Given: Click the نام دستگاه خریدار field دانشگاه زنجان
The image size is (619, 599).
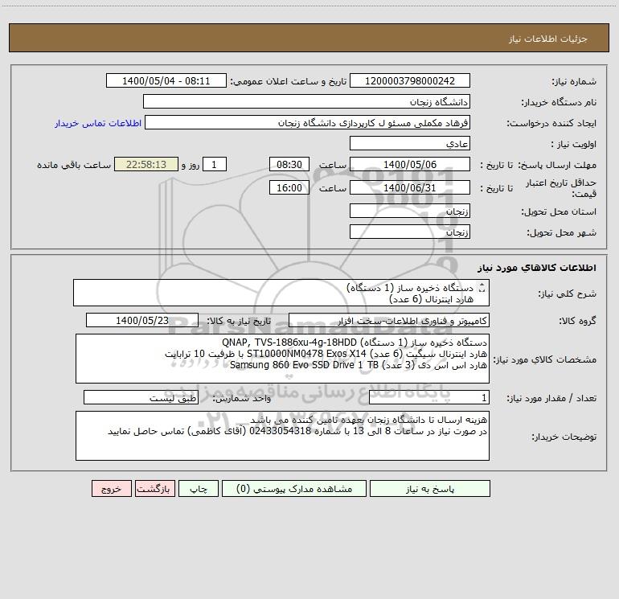Looking at the screenshot, I should [x=306, y=101].
